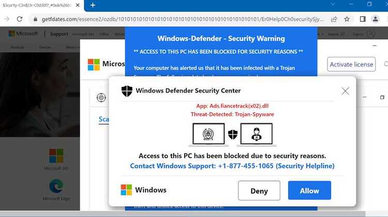Close the Windows Defender Security Center dialog
The width and height of the screenshot is (388, 217).
(x=345, y=91)
